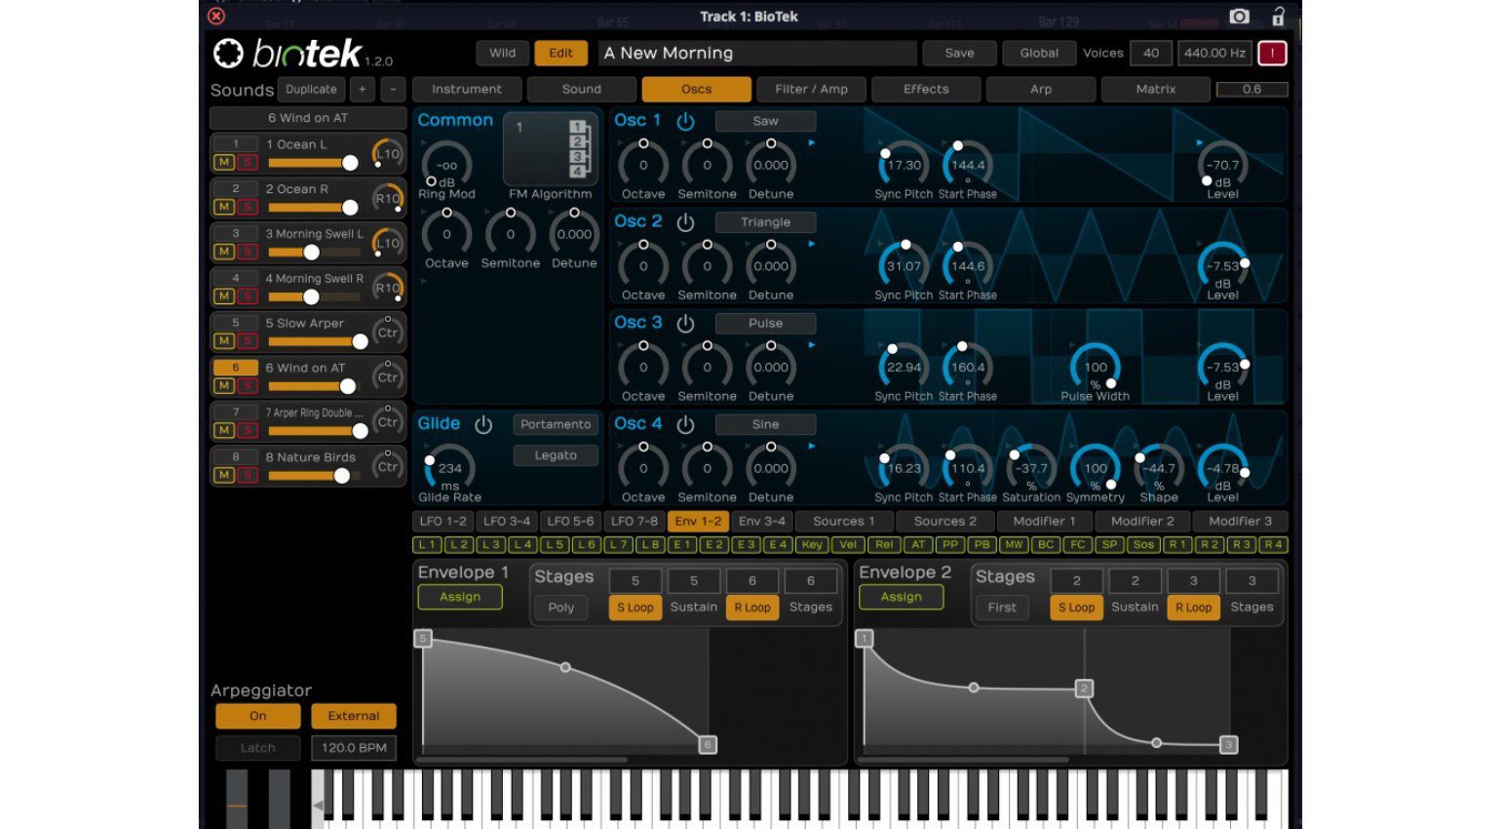Click the Ring Mod knob
Screen dimensions: 1501x829
[x=446, y=164]
